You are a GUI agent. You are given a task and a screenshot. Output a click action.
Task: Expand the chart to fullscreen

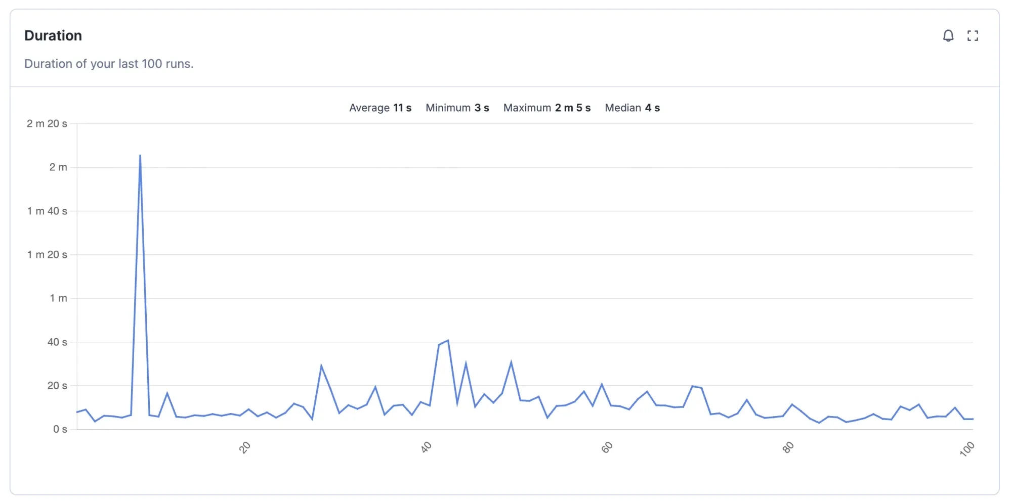click(974, 35)
